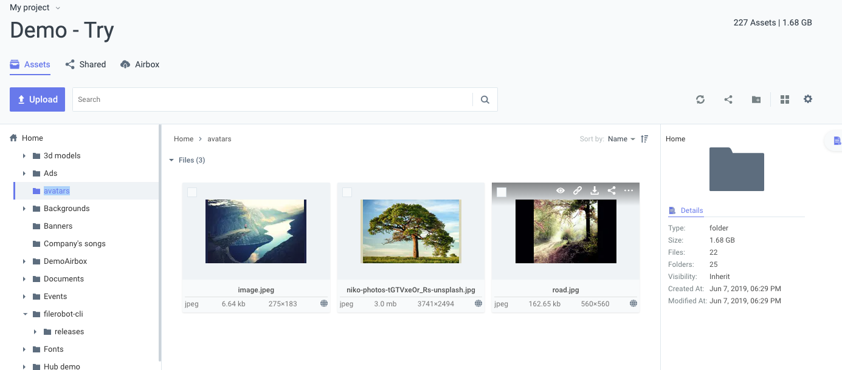Viewport: 842px width, 370px height.
Task: Select the Fonts folder label
Action: 53,349
